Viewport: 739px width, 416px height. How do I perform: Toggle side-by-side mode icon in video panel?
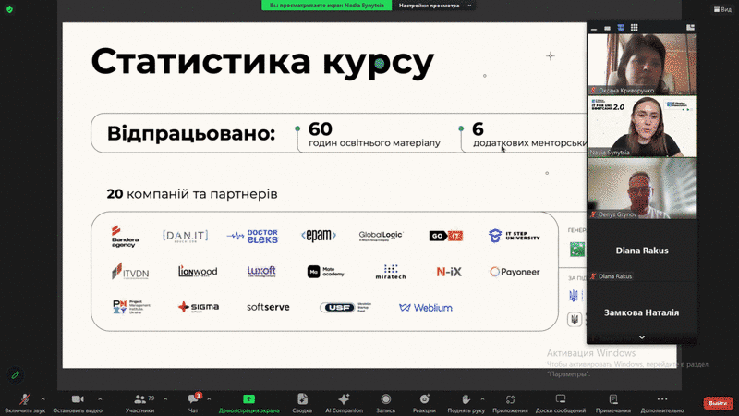click(x=690, y=28)
